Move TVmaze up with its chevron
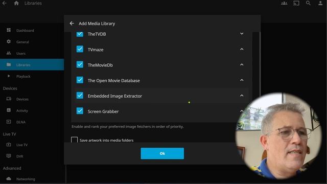327x184 pixels. (x=242, y=49)
